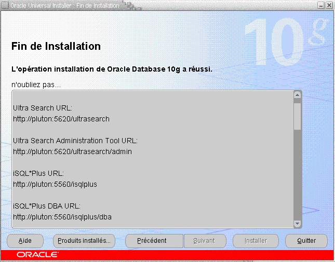Click the window menu icon in the title bar
This screenshot has height=262, width=335.
(5, 5)
